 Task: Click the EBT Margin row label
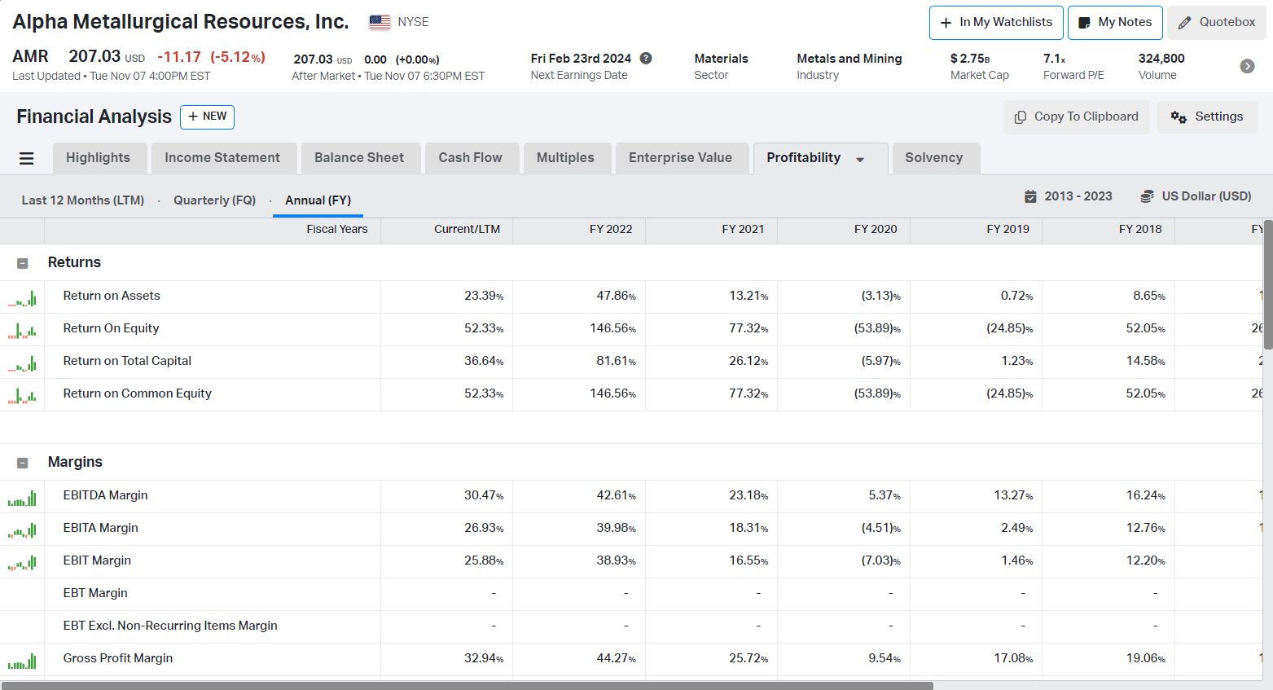click(x=95, y=593)
